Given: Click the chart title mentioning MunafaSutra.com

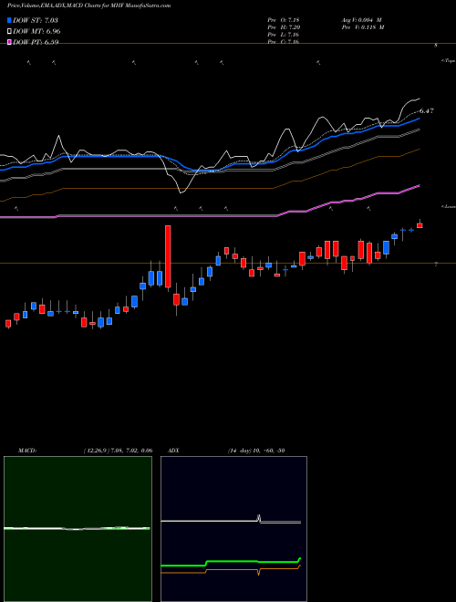Looking at the screenshot, I should (89, 5).
